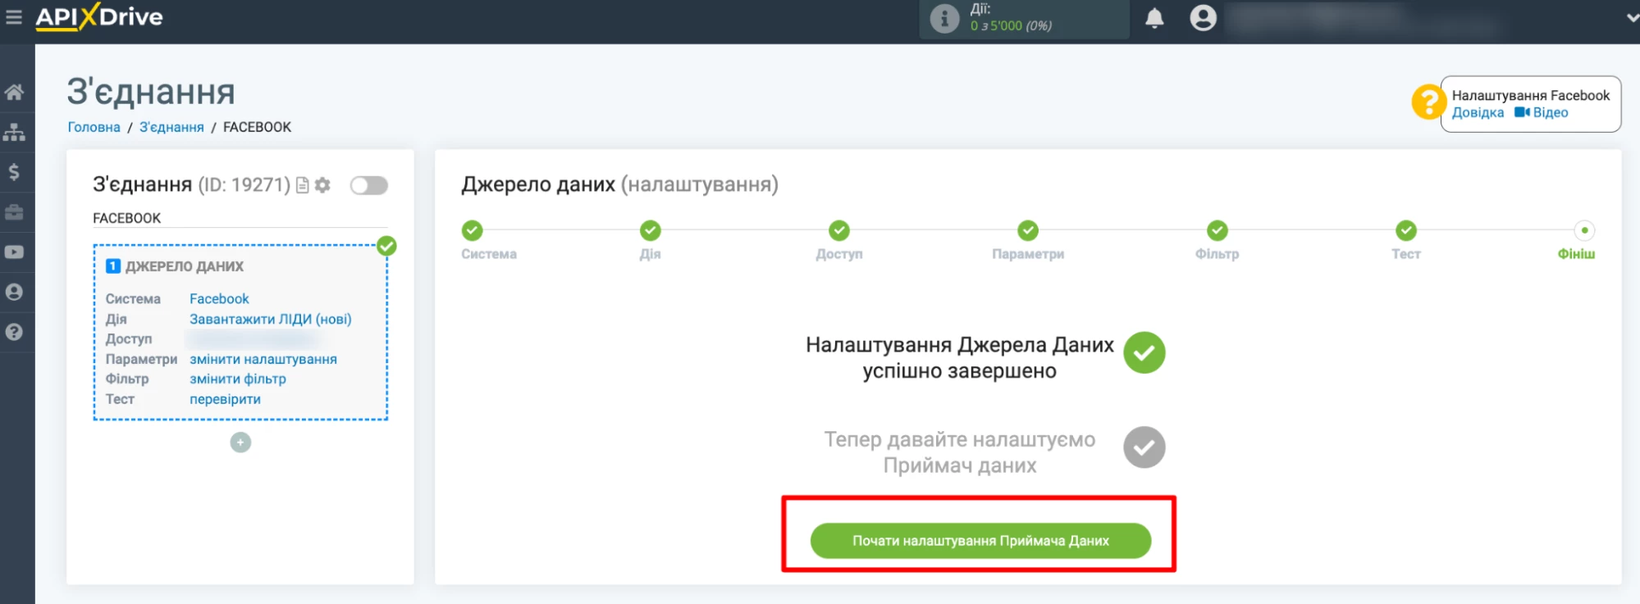The width and height of the screenshot is (1640, 604).
Task: Go to З'єднання breadcrumb
Action: coord(171,127)
